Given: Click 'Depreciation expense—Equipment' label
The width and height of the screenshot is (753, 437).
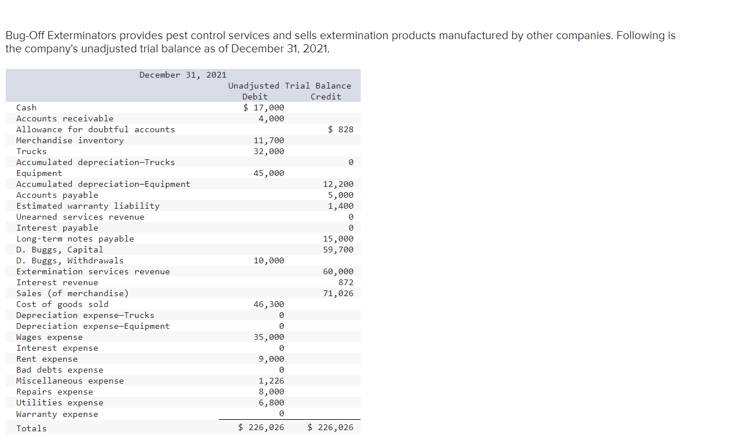Looking at the screenshot, I should pos(93,326).
